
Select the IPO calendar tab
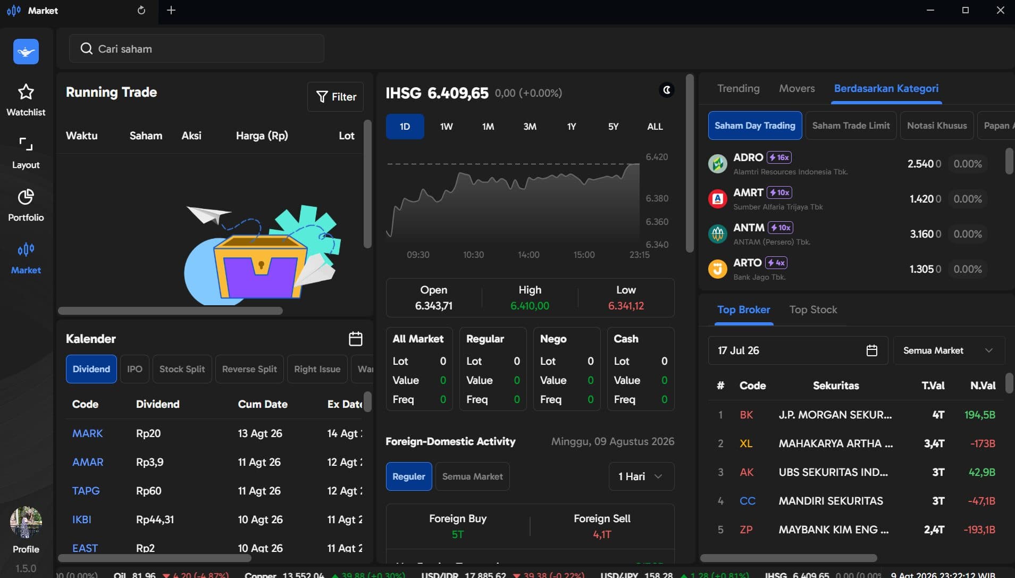click(135, 369)
